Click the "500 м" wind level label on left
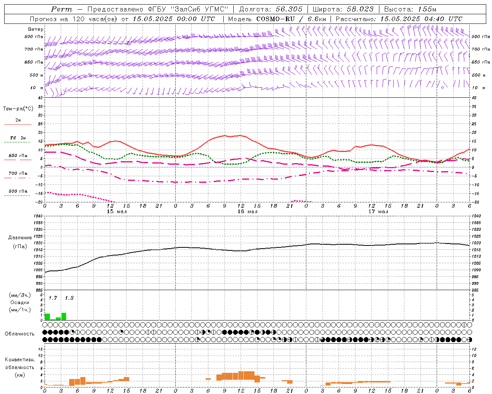492x394 pixels. [37, 75]
